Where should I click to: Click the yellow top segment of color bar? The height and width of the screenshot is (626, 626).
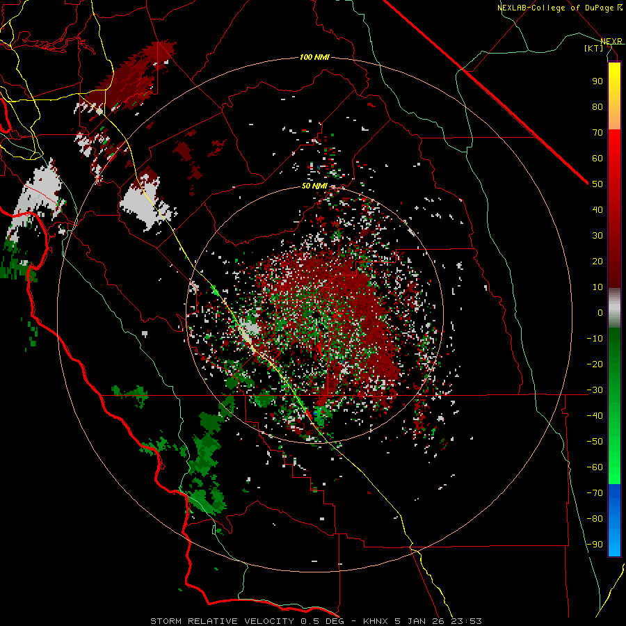[614, 96]
